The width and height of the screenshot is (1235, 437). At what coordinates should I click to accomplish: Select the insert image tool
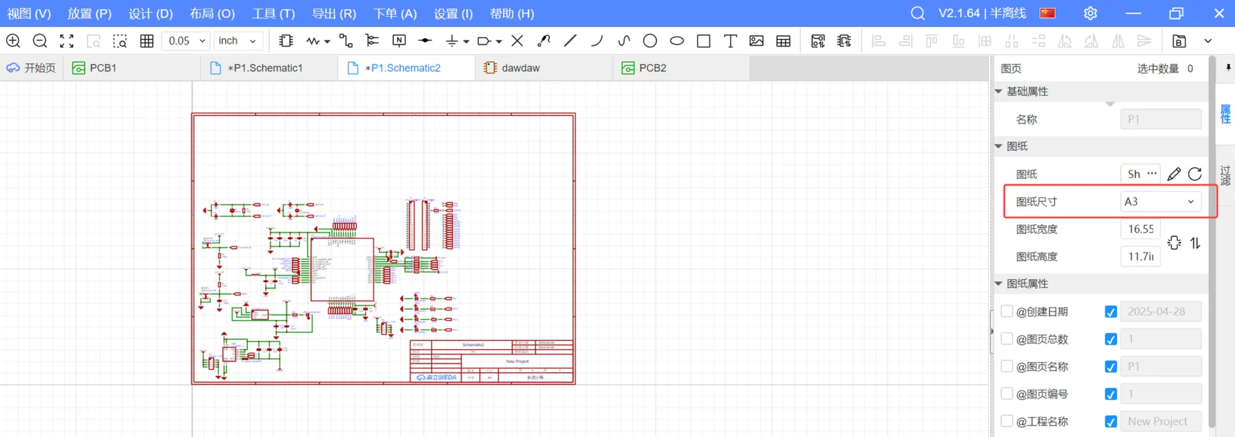756,41
